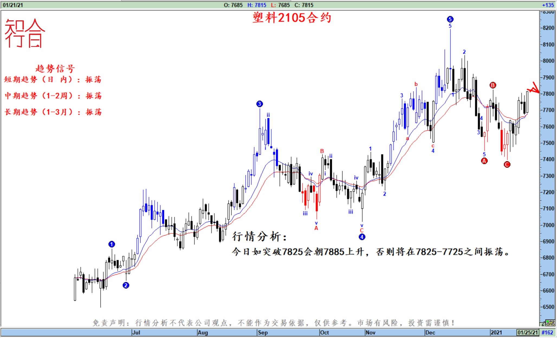Click the Oct label on time axis
The width and height of the screenshot is (557, 338).
[324, 332]
